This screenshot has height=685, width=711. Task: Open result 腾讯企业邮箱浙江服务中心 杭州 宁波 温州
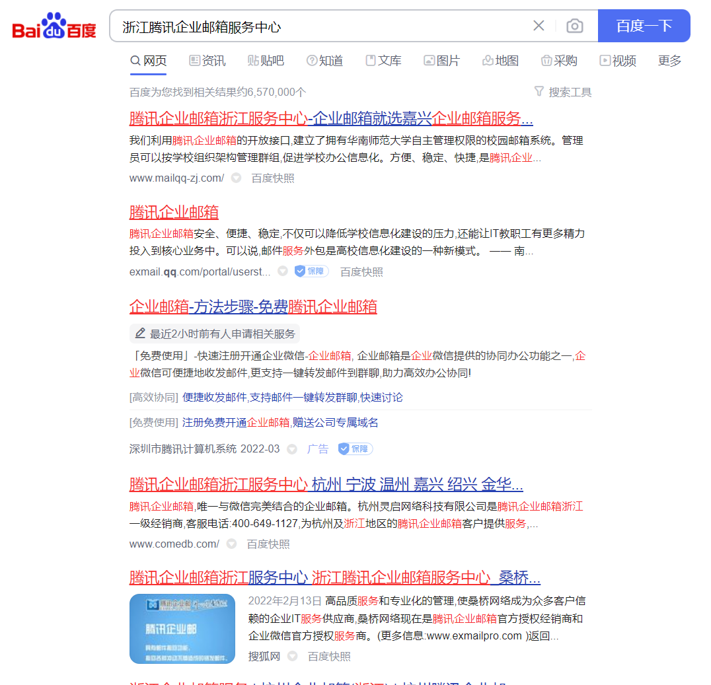pos(326,485)
